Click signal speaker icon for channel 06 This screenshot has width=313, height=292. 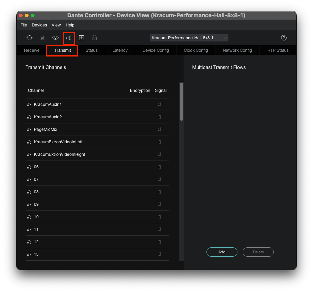[x=159, y=167]
